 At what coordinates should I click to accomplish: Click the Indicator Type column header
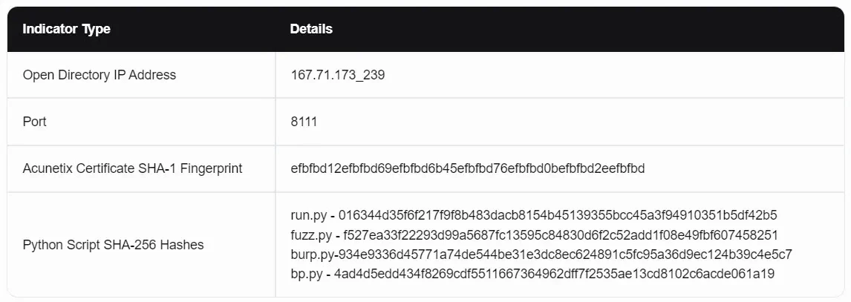66,30
